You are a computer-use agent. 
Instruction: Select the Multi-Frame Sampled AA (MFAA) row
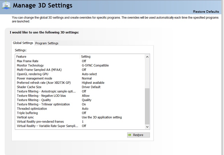pyautogui.click(x=39, y=70)
